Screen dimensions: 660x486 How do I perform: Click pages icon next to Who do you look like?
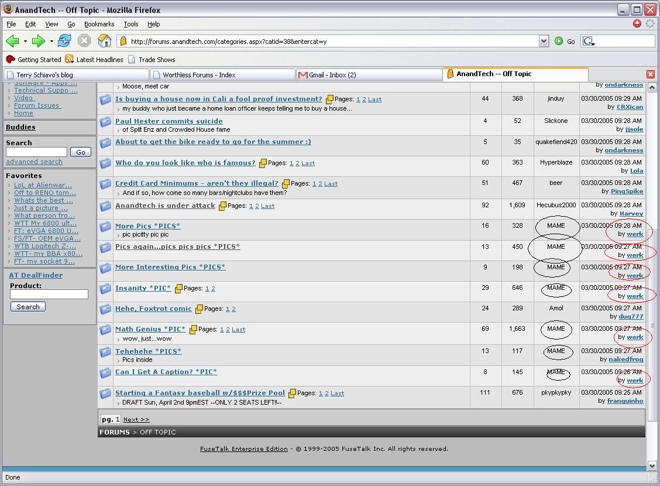[263, 163]
